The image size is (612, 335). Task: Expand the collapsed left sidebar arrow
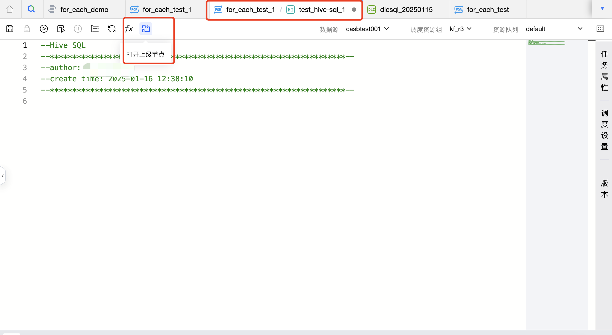[3, 176]
